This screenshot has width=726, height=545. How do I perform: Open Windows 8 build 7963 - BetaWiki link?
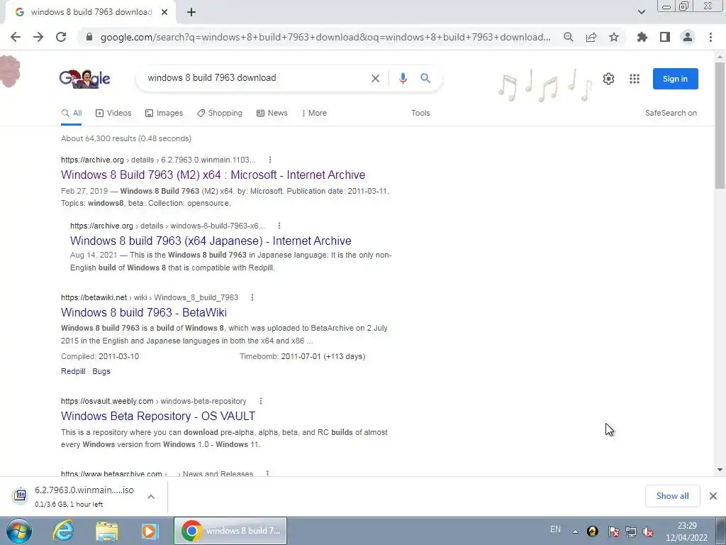[x=143, y=312]
